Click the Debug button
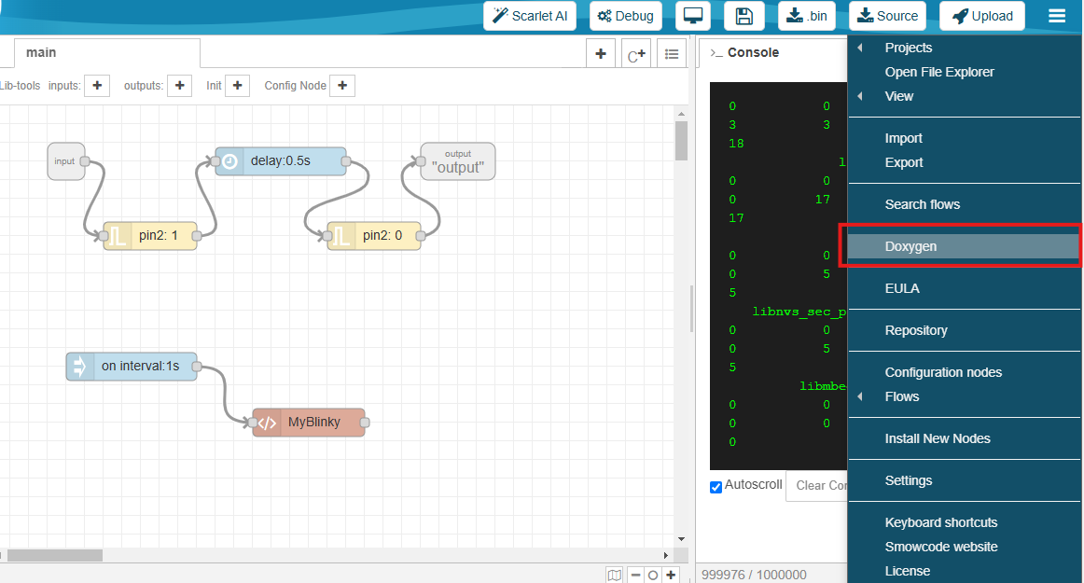Image resolution: width=1084 pixels, height=583 pixels. click(626, 16)
